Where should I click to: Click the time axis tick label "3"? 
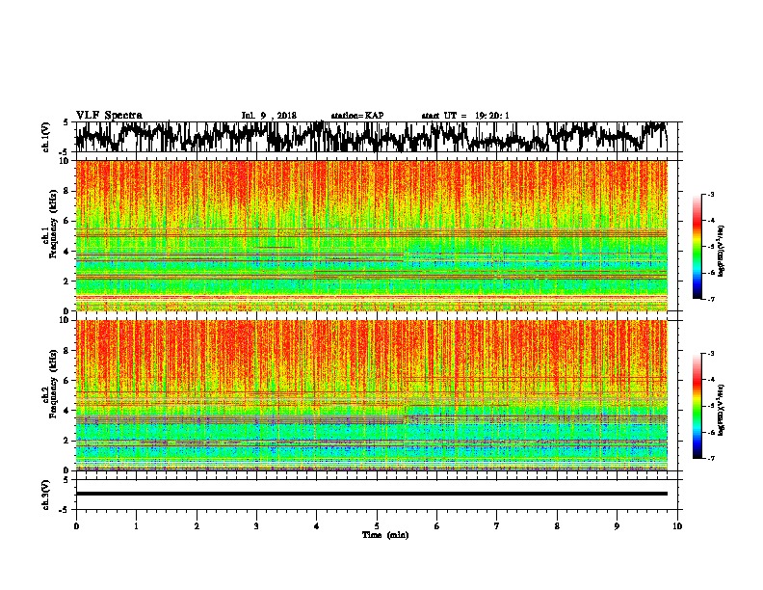pos(256,526)
